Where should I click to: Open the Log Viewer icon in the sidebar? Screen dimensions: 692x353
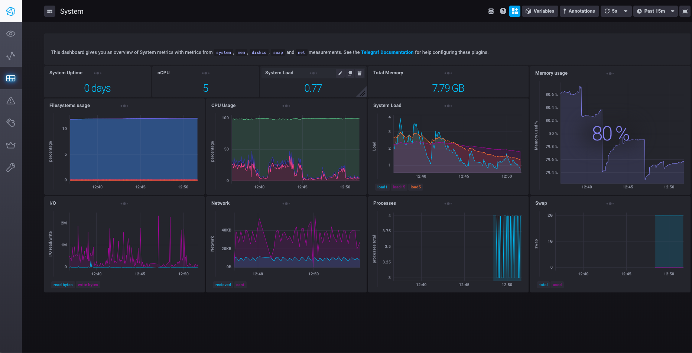[x=11, y=123]
